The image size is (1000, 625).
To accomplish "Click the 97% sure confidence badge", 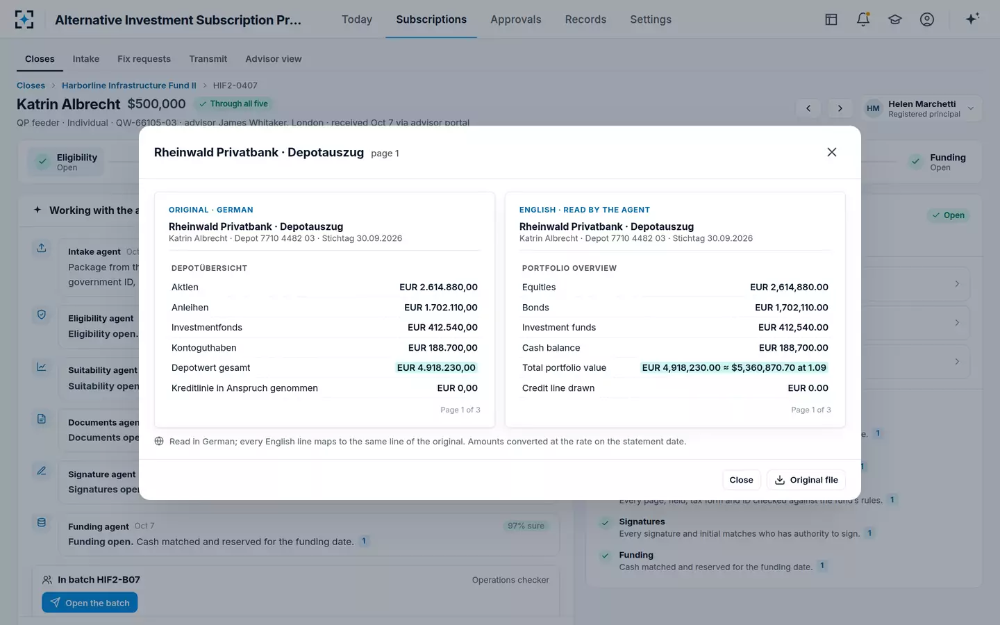I will [x=526, y=526].
